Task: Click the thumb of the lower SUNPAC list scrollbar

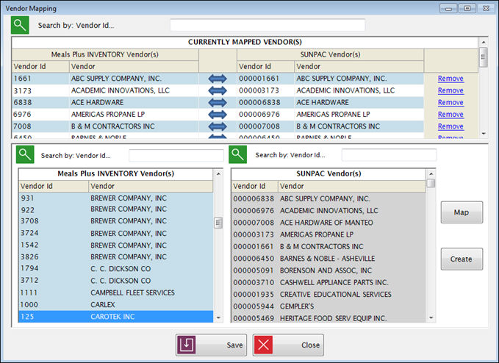Action: pos(431,183)
